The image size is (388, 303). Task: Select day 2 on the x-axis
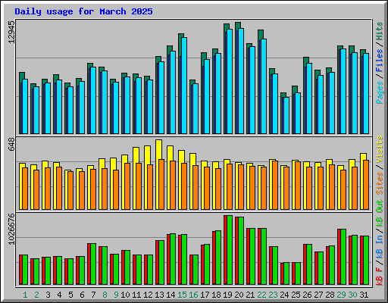coord(36,295)
